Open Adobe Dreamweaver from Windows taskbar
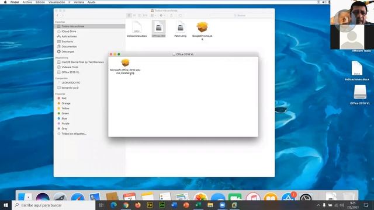The width and height of the screenshot is (374, 210). [x=162, y=205]
